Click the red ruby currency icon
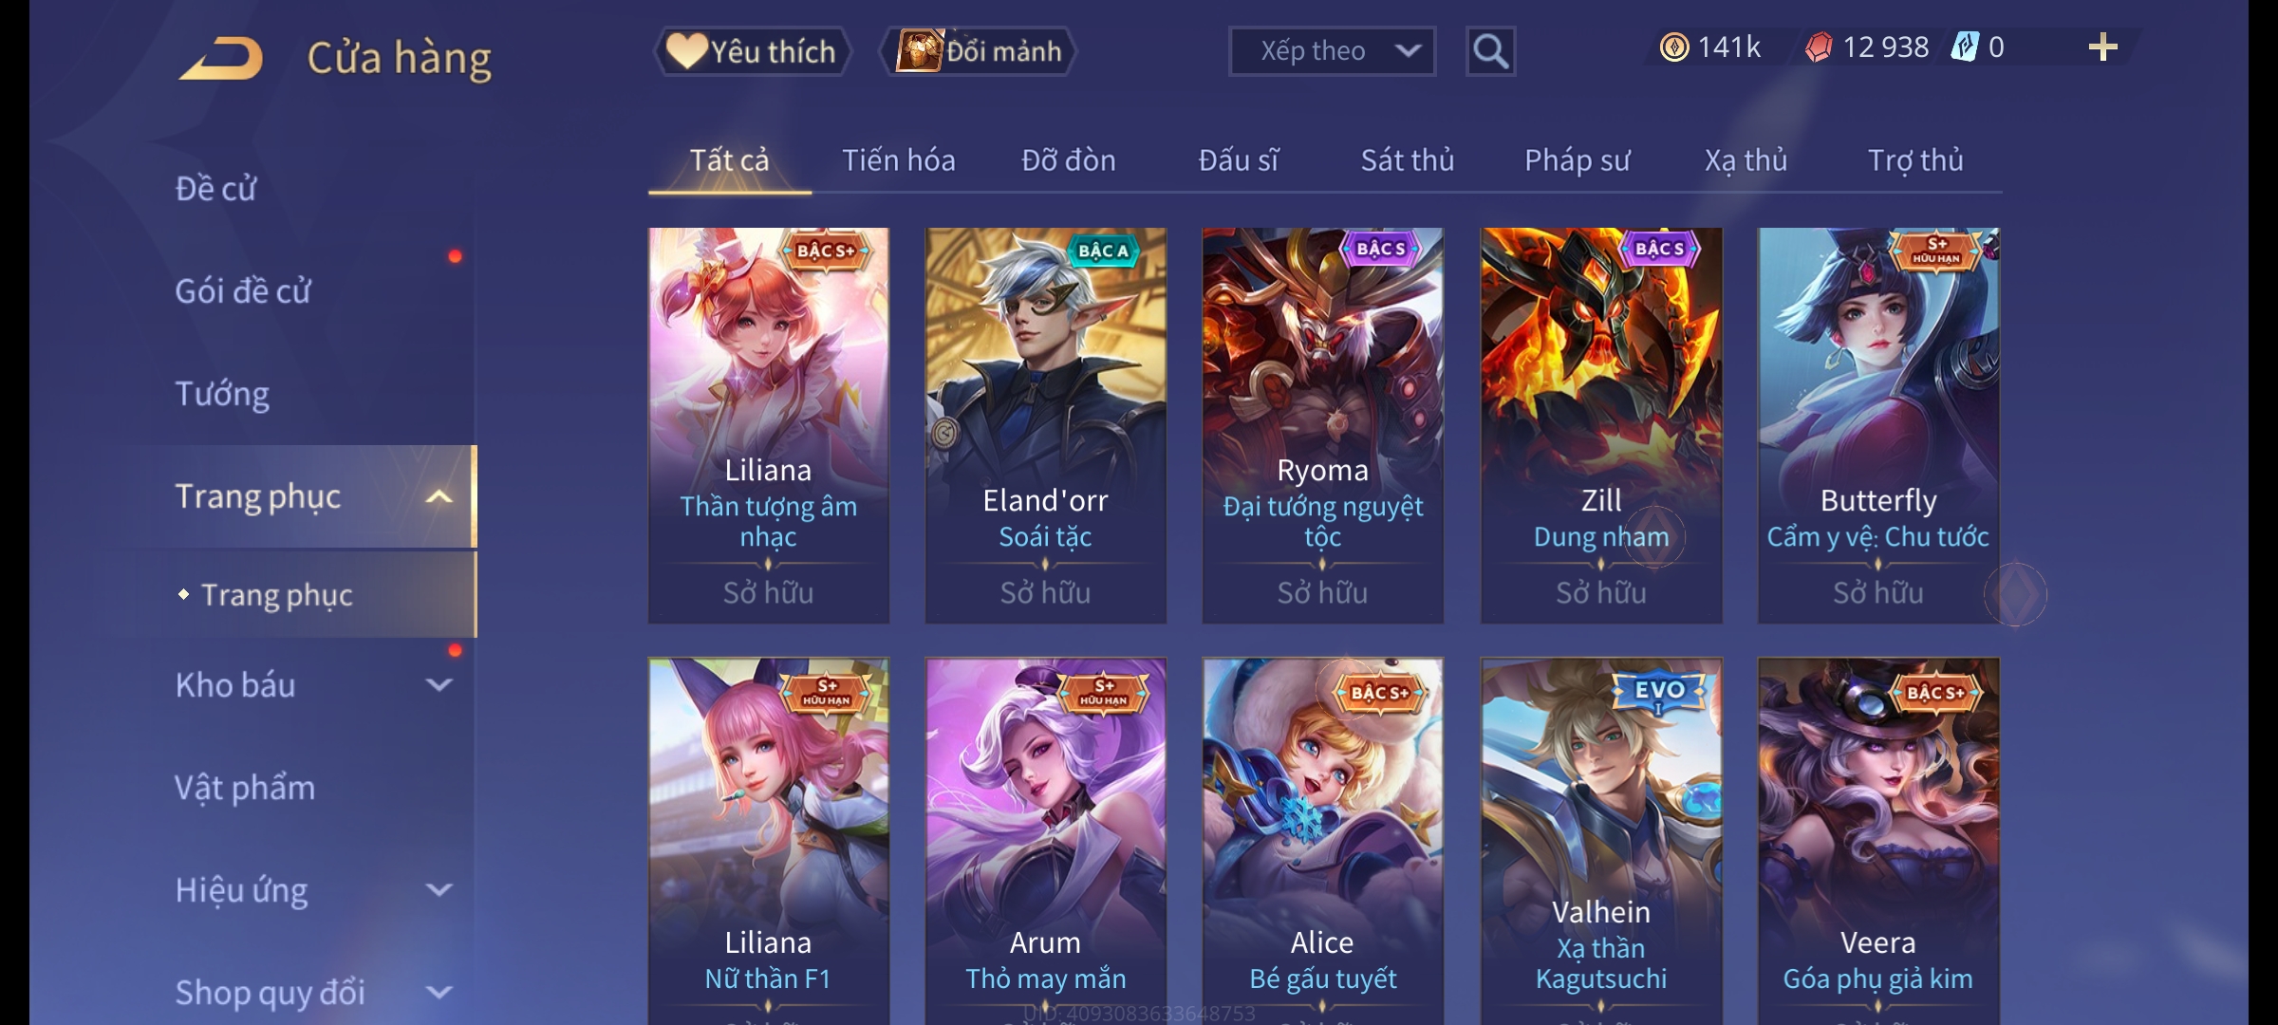 tap(1819, 47)
